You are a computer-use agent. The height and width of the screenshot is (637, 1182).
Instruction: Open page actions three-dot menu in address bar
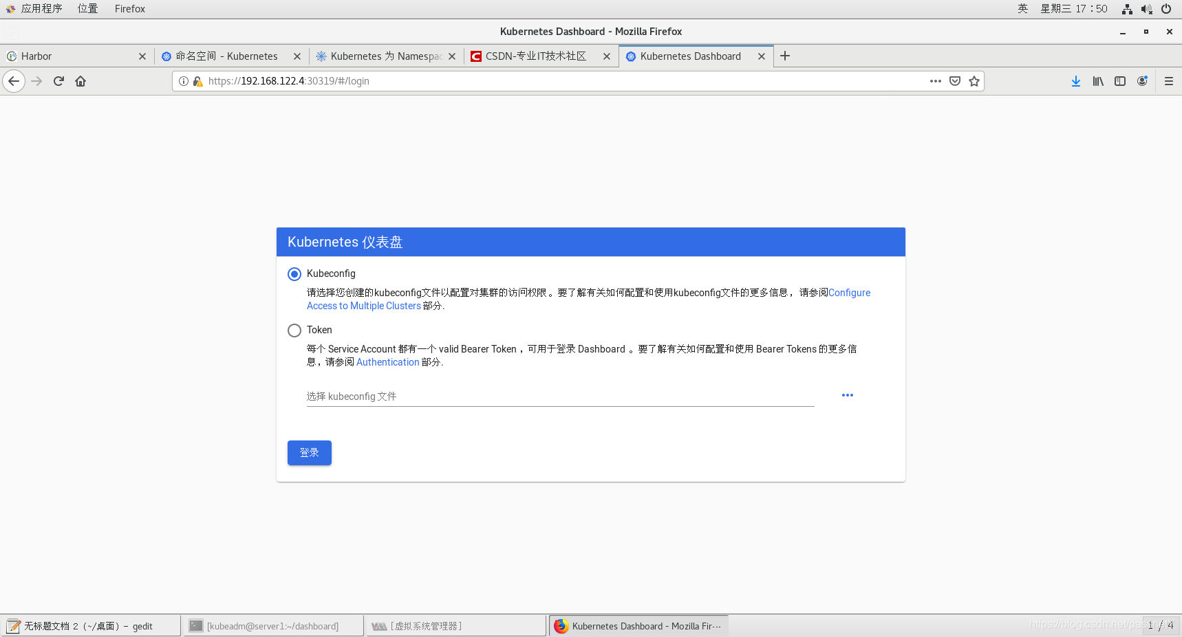coord(936,81)
